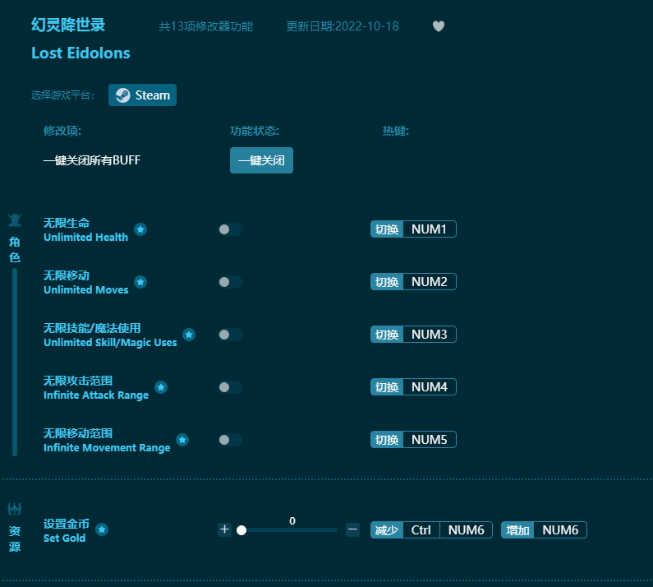The image size is (653, 587).
Task: Click the 资源 section tab
Action: pos(15,538)
